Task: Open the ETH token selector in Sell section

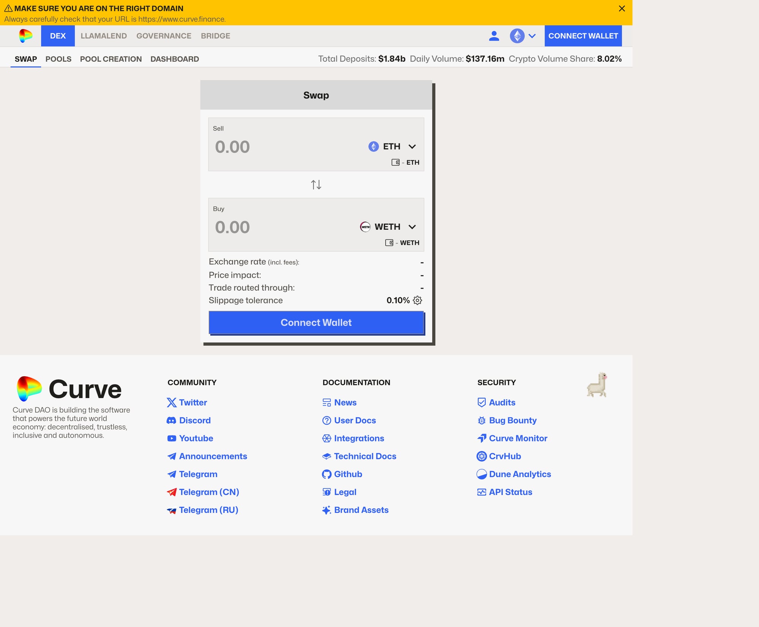Action: tap(391, 146)
